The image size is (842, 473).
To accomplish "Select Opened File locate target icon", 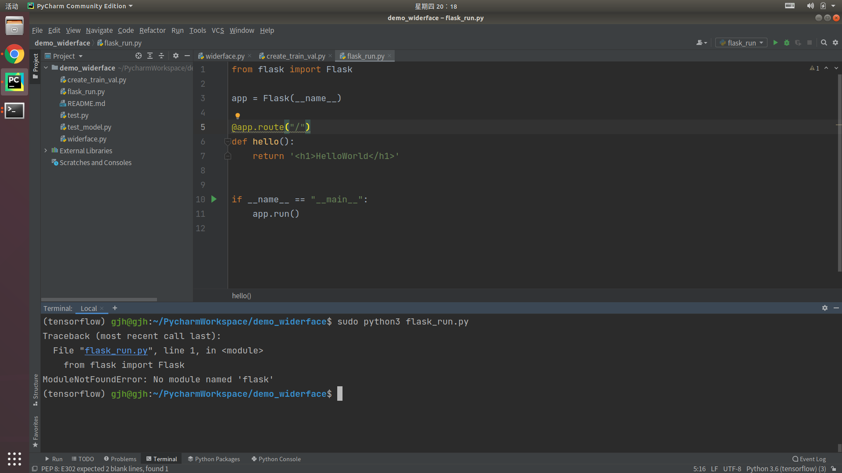I will (x=139, y=56).
